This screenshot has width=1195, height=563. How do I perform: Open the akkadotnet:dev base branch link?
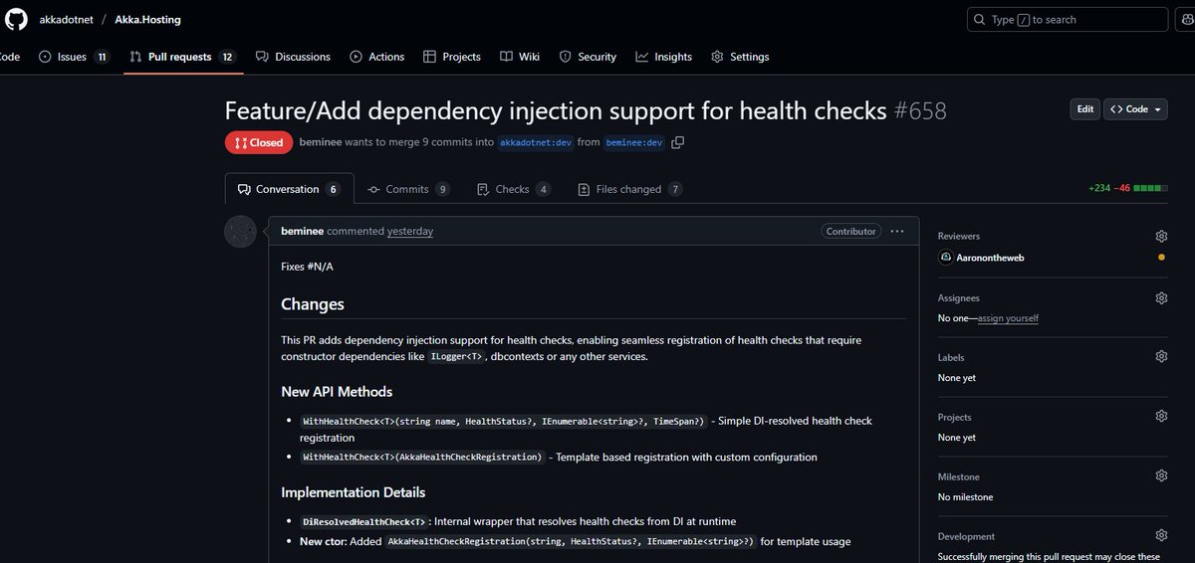tap(536, 142)
